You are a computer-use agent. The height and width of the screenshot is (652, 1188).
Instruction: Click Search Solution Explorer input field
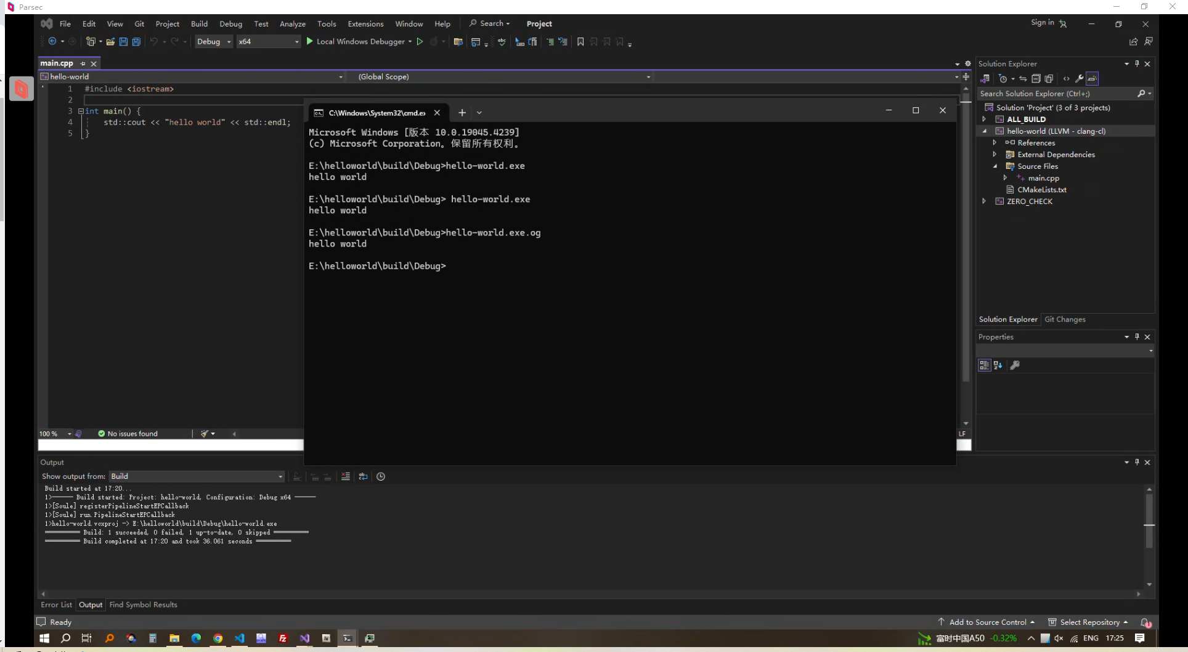click(1057, 94)
